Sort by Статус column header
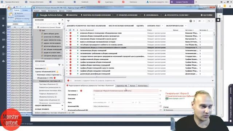 pos(149,30)
